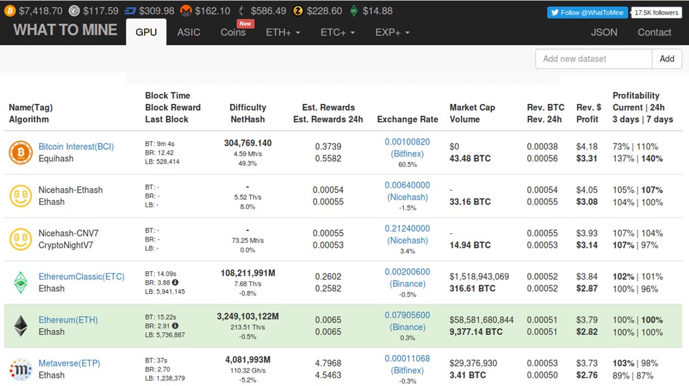The height and width of the screenshot is (386, 689).
Task: Open the 0.00100820 Bitfinex exchange rate link
Action: [x=407, y=148]
